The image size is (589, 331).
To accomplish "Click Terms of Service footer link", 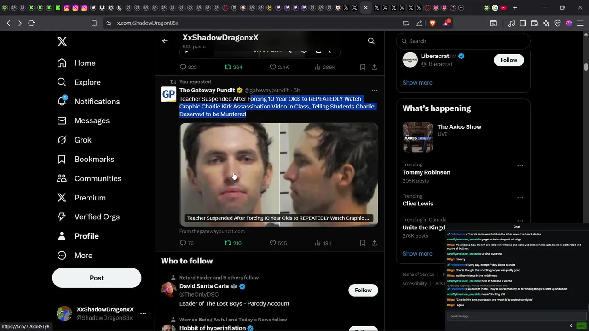I will (x=418, y=274).
